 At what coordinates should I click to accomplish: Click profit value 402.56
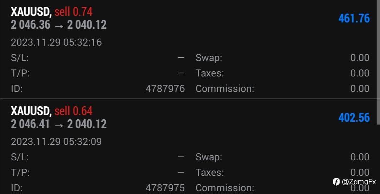pyautogui.click(x=354, y=118)
